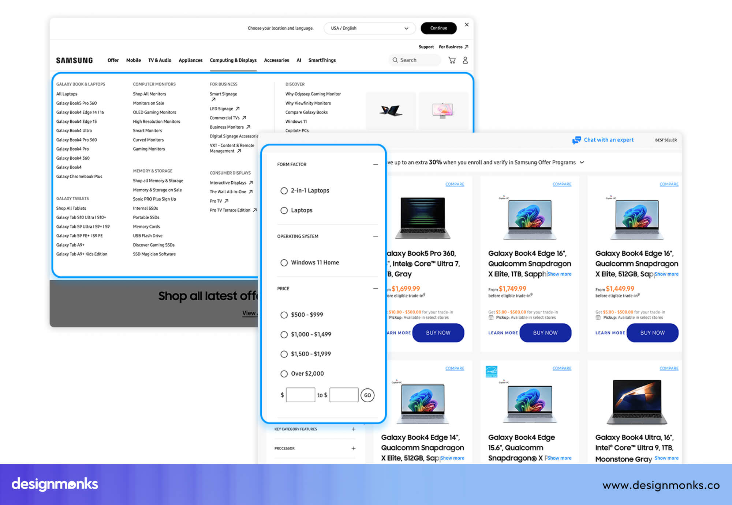Show more of Galaxy Book4 Edge 1TB title
The height and width of the screenshot is (505, 732).
(x=559, y=274)
